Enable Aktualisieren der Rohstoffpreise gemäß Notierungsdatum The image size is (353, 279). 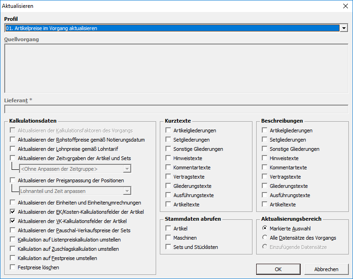coord(13,140)
